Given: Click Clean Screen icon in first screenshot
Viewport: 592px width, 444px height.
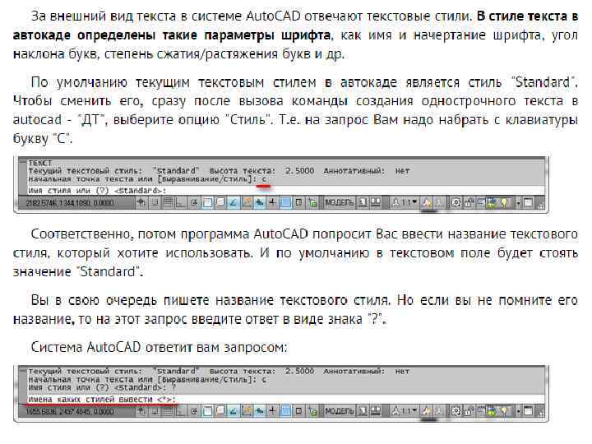Looking at the screenshot, I should click(528, 203).
